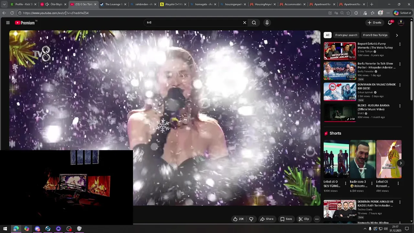Open Copilot Sohbet et button
This screenshot has height=233, width=414.
click(402, 13)
